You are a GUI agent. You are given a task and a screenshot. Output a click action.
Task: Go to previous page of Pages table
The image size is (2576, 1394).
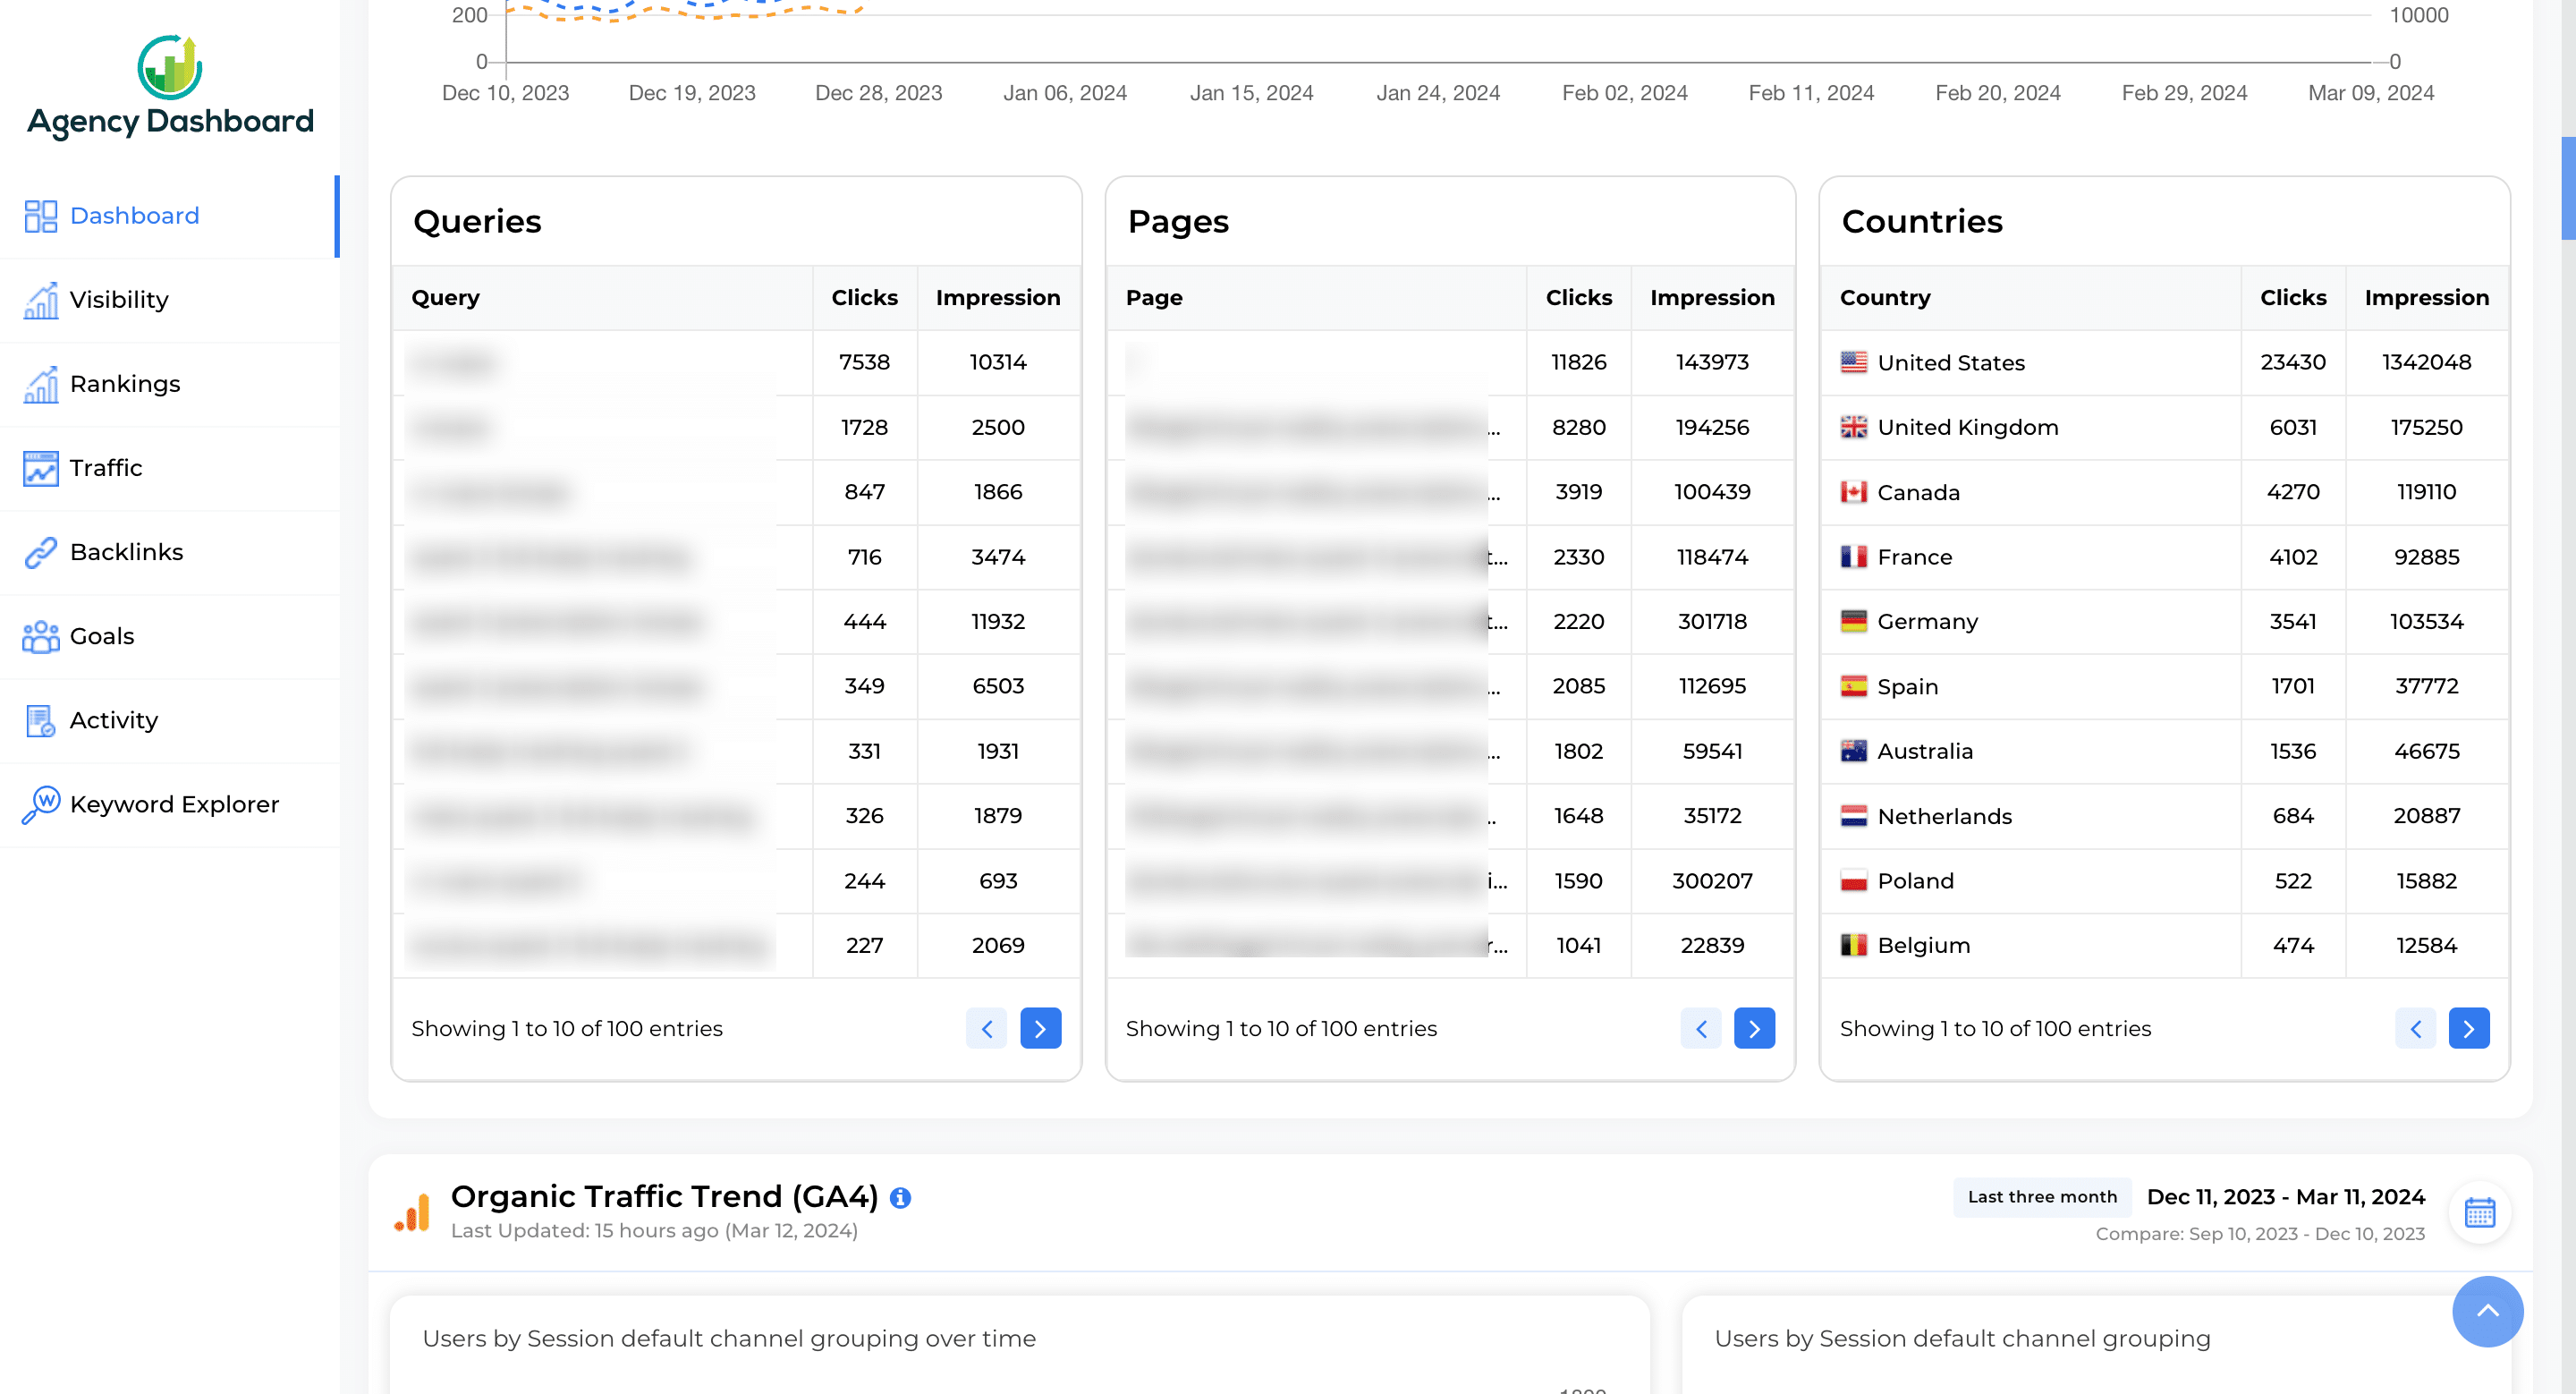click(x=1700, y=1028)
